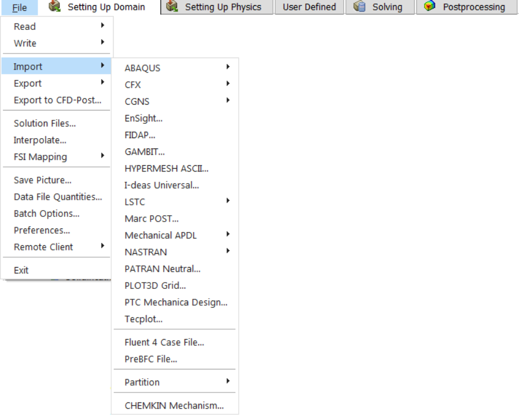Screen dimensions: 519x419
Task: Expand the Write submenu
Action: pos(57,43)
